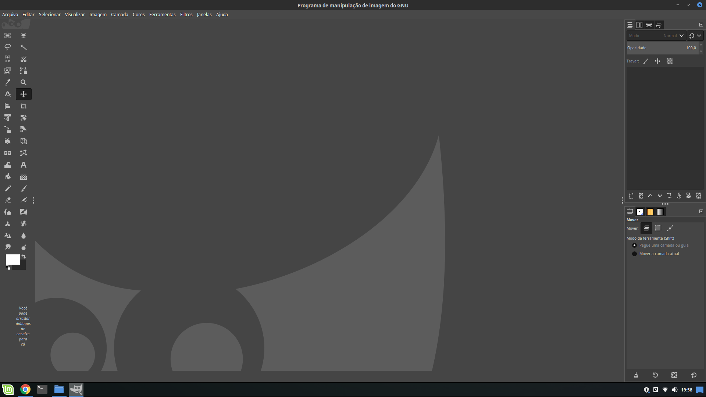Select the Move tool
706x397 pixels.
tap(24, 94)
